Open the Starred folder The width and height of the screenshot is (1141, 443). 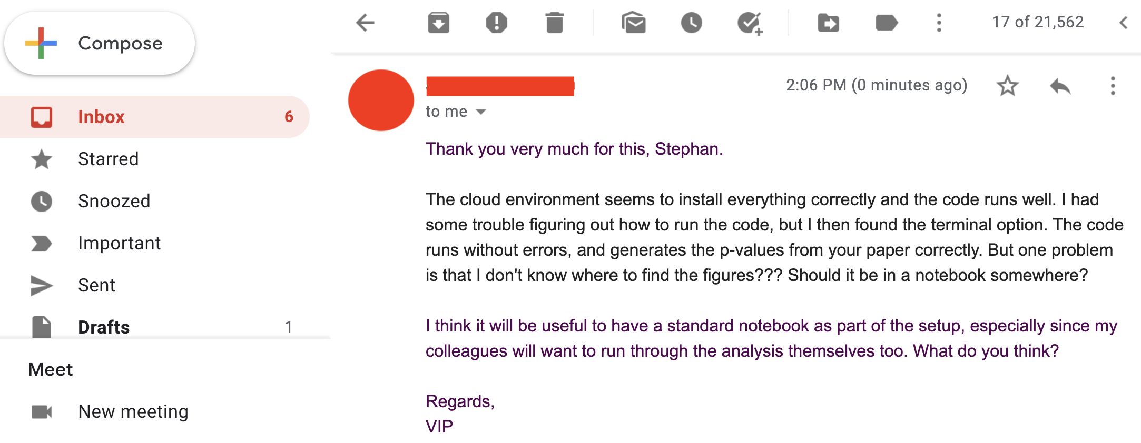(108, 159)
